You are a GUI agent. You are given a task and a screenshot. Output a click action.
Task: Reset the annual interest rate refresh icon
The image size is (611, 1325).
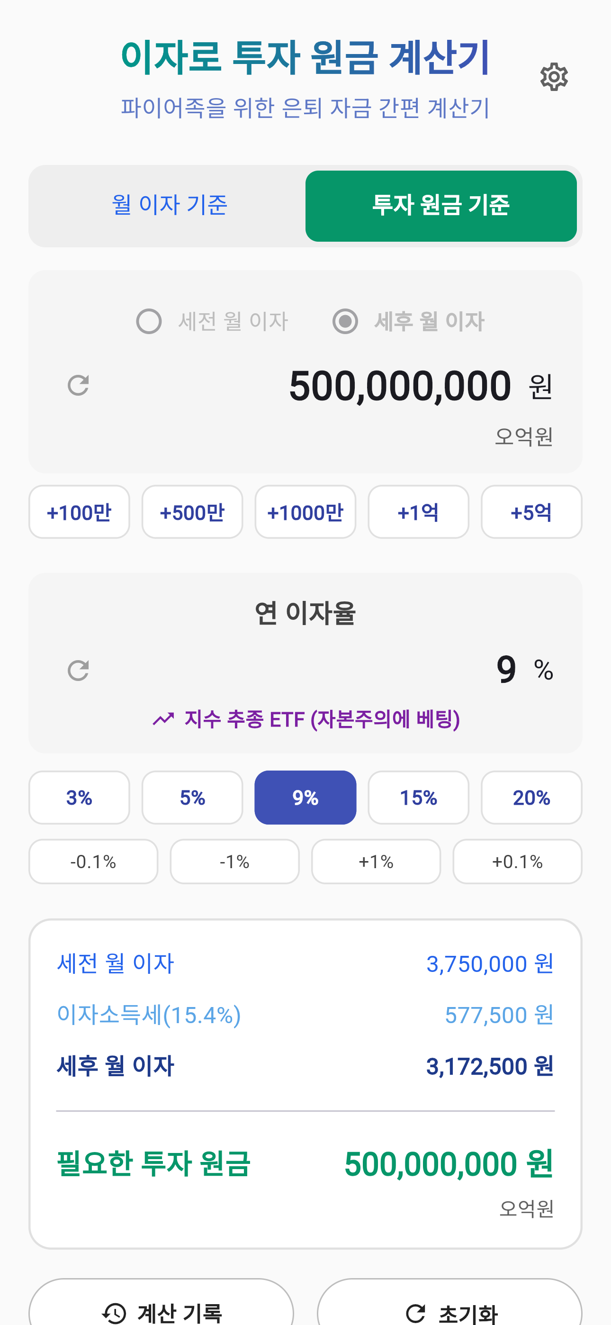tap(78, 670)
